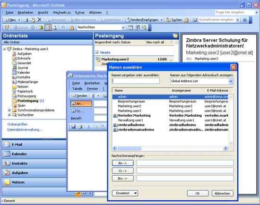Switch to E-Mail navigation pane button

click(x=34, y=145)
